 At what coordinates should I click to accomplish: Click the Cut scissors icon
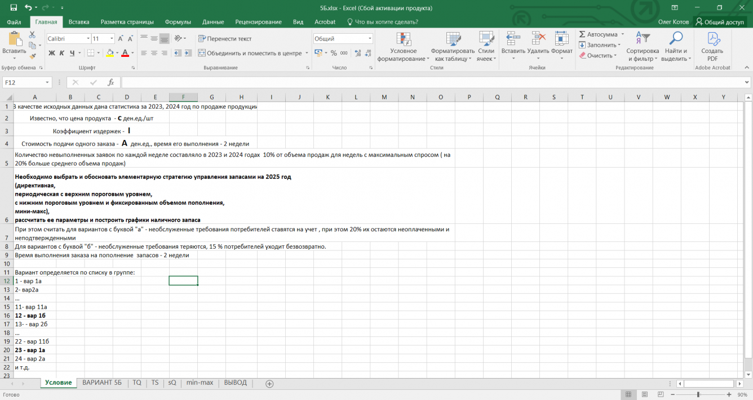pos(32,35)
